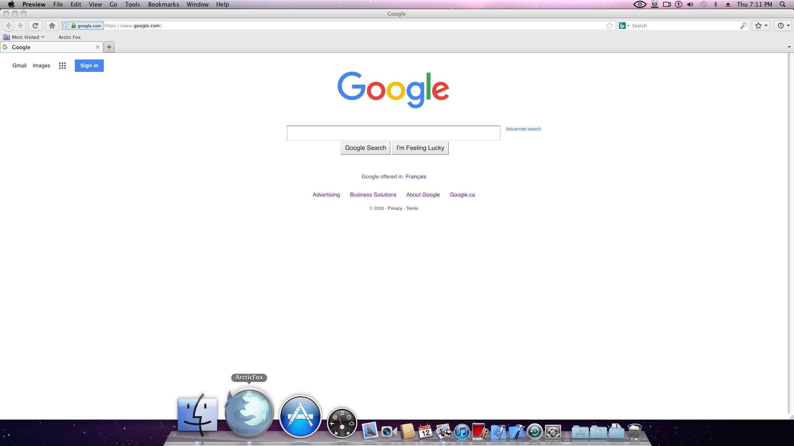Open the Images link
This screenshot has height=446, width=794.
point(41,66)
